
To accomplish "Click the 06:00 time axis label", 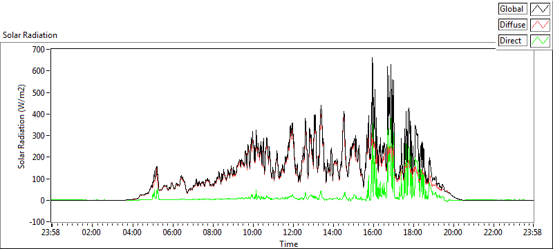I will pyautogui.click(x=172, y=232).
